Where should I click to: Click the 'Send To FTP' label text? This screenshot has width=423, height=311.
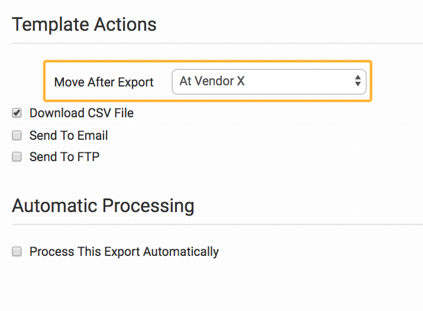(64, 157)
